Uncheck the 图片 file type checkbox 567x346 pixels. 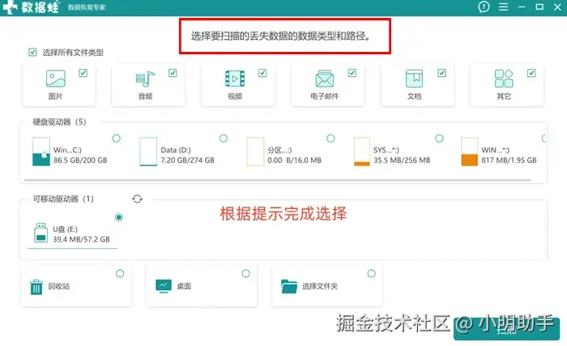coord(83,73)
